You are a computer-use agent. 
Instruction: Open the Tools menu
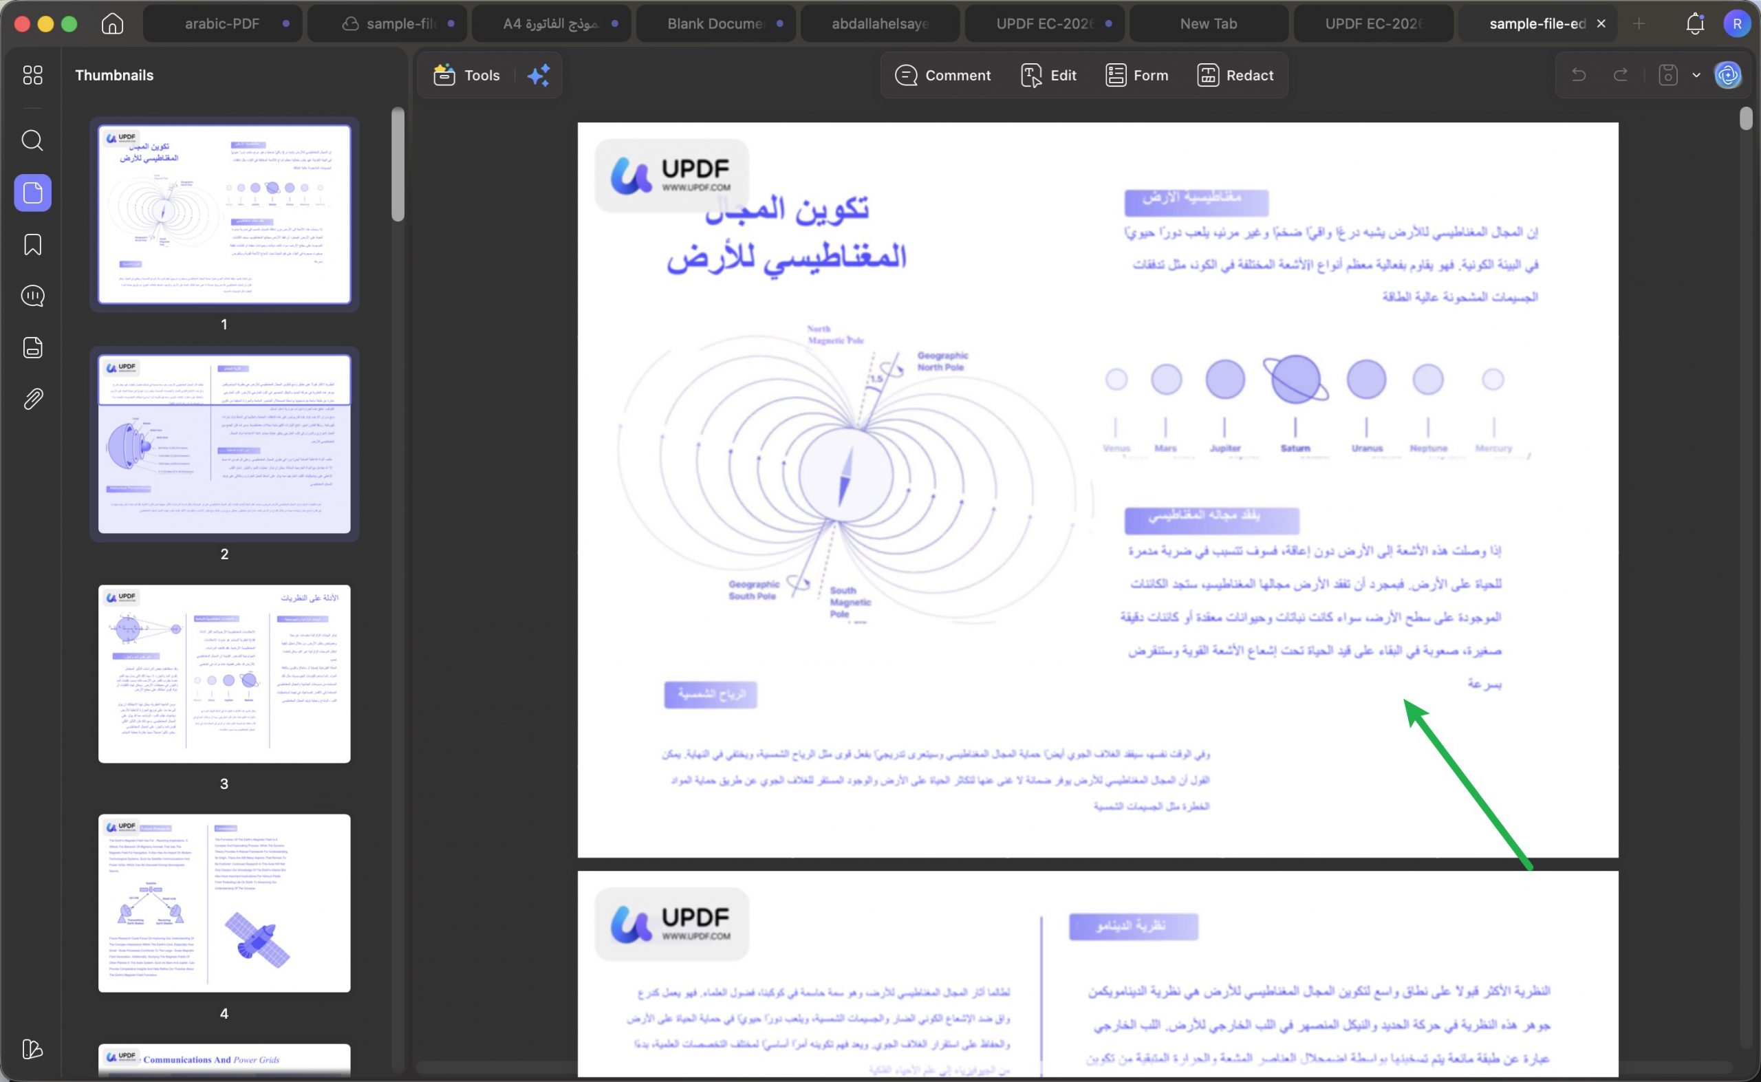[x=466, y=75]
